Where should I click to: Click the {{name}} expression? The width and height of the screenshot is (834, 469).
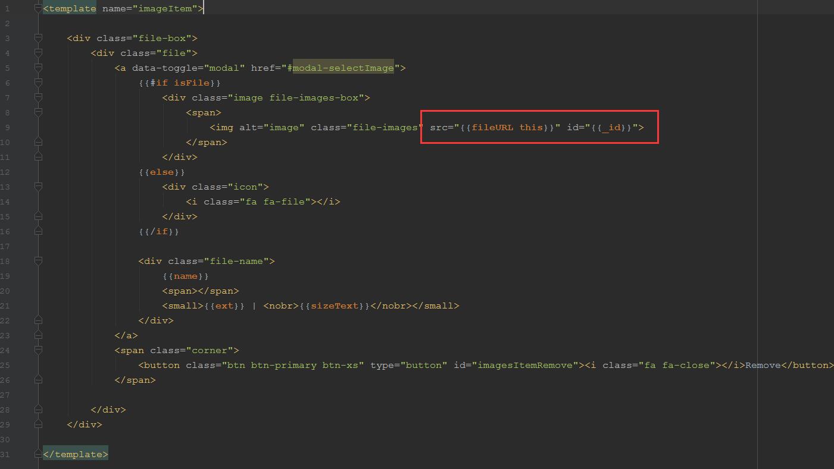click(x=186, y=276)
